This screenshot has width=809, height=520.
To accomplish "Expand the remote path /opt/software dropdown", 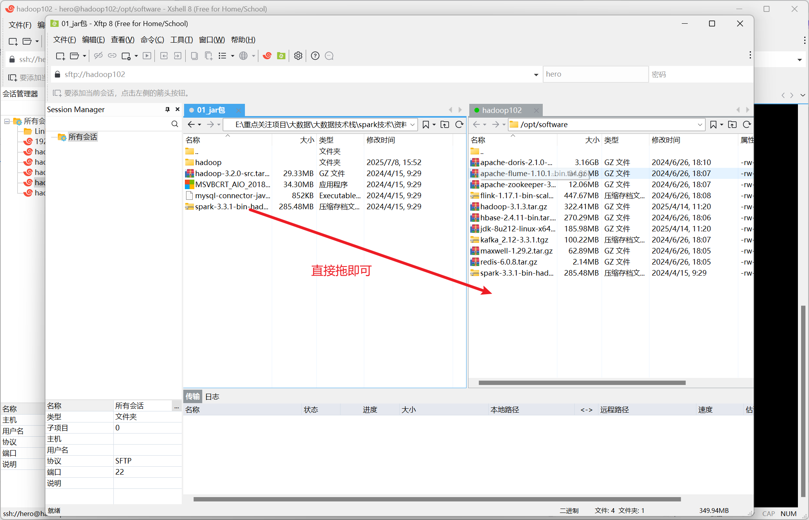I will point(700,124).
